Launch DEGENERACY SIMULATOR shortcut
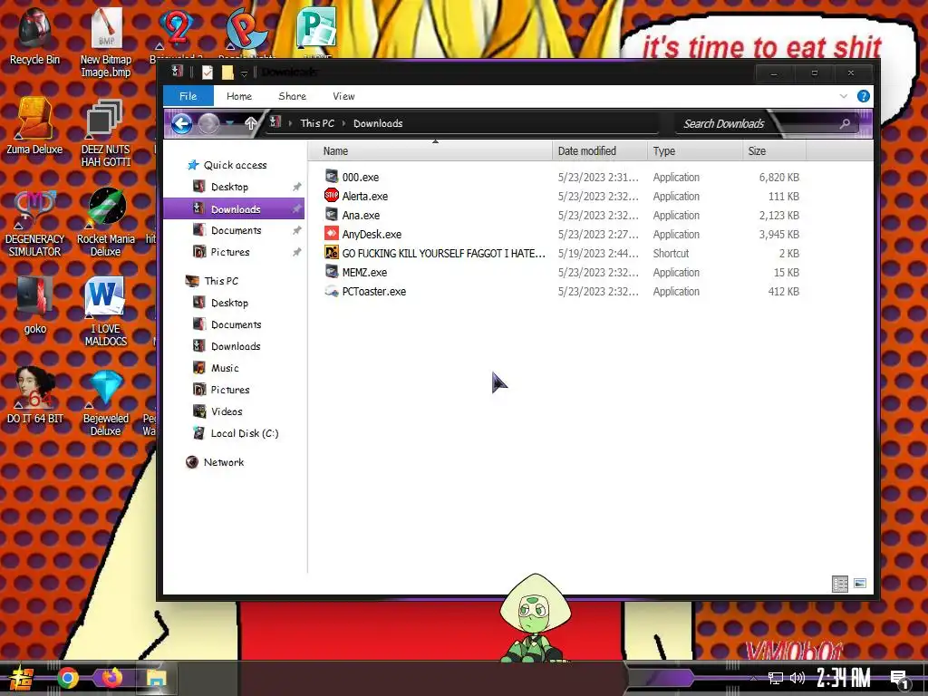This screenshot has height=696, width=928. pos(34,223)
